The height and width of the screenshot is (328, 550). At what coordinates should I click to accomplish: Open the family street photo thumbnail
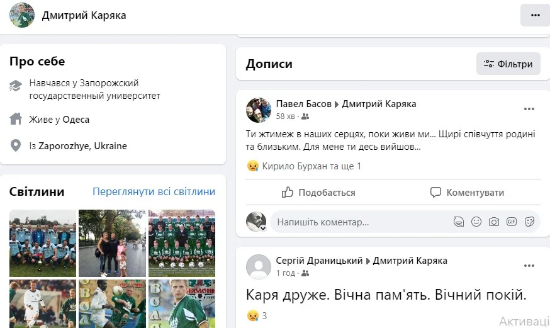[112, 243]
